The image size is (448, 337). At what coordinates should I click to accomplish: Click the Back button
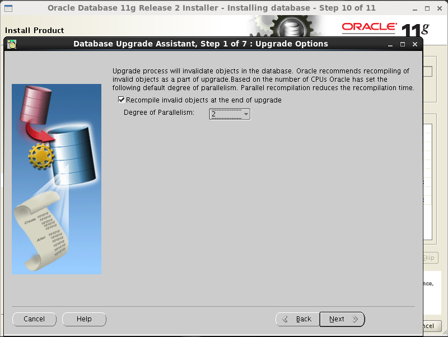pos(297,319)
